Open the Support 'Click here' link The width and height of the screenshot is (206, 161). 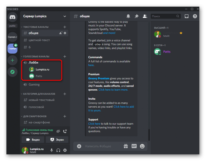(x=94, y=124)
